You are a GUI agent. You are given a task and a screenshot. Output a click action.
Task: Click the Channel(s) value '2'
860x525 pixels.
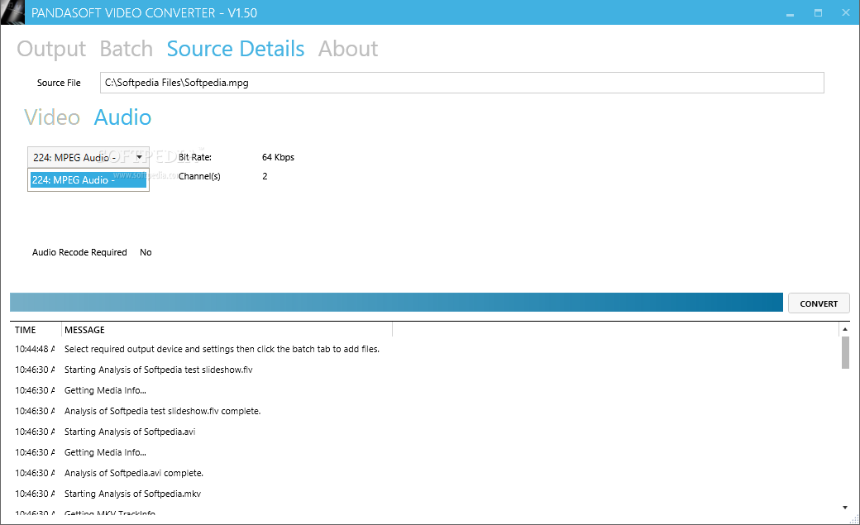pos(265,176)
